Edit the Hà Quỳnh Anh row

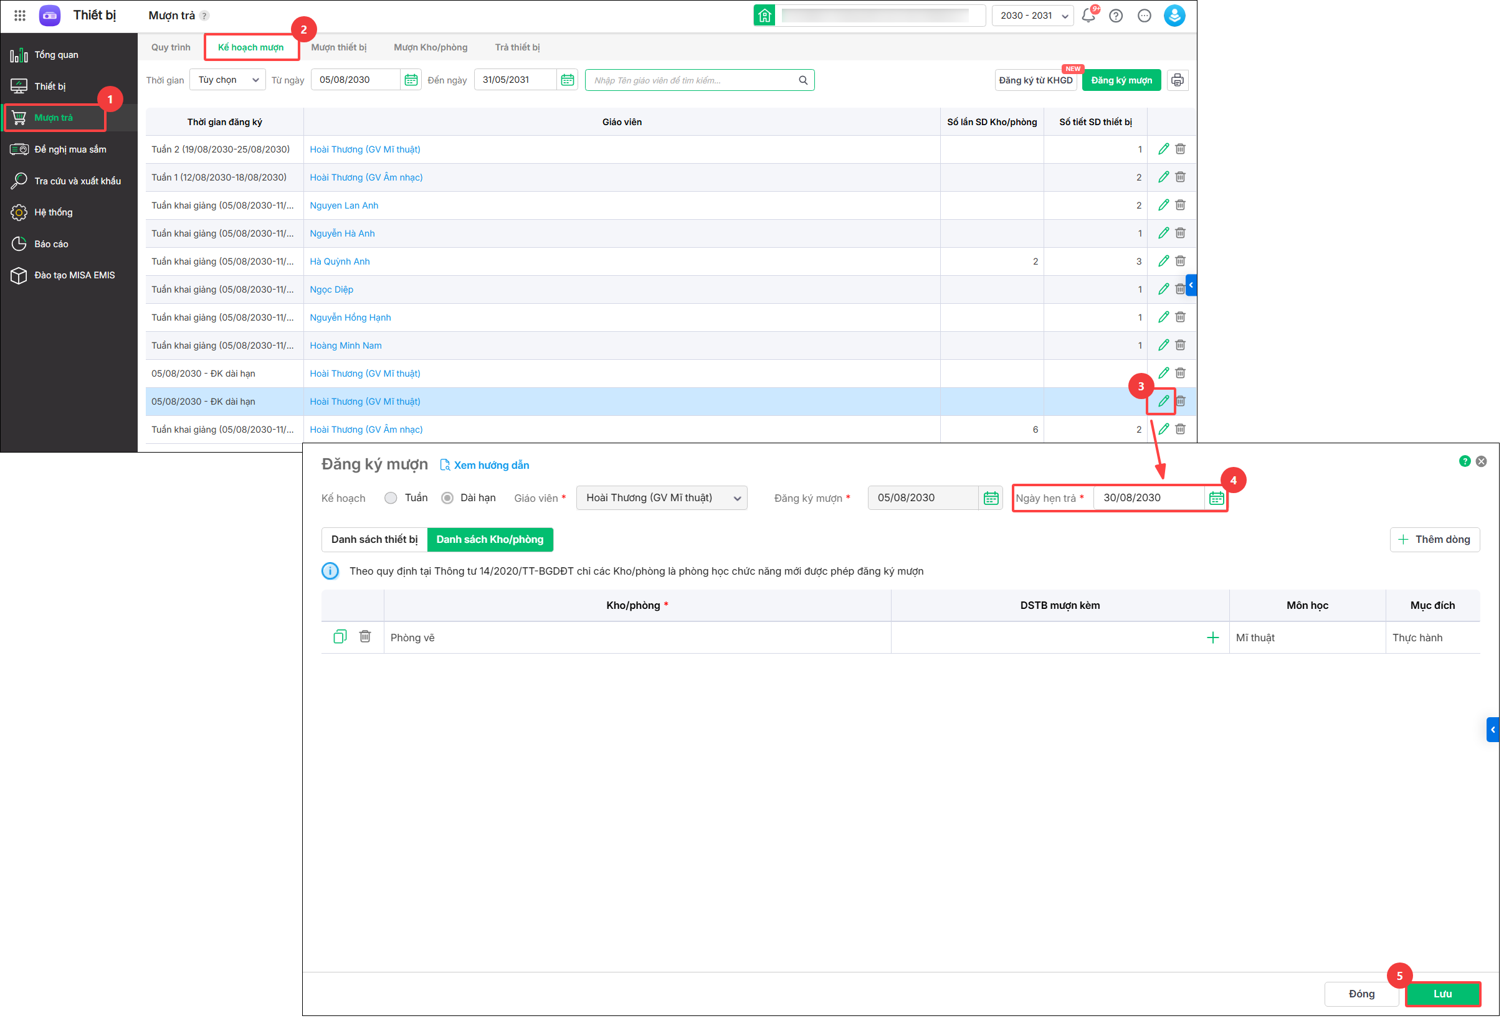[1163, 261]
